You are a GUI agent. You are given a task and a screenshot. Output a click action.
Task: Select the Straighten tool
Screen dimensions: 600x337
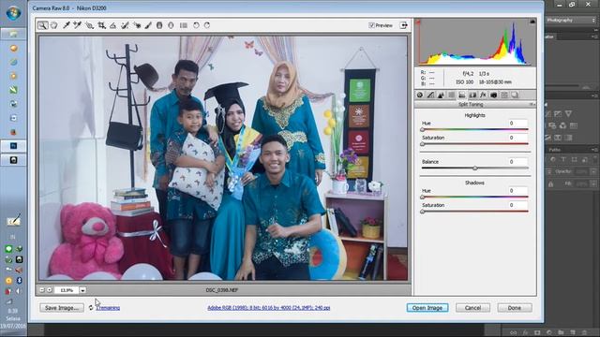click(x=112, y=25)
